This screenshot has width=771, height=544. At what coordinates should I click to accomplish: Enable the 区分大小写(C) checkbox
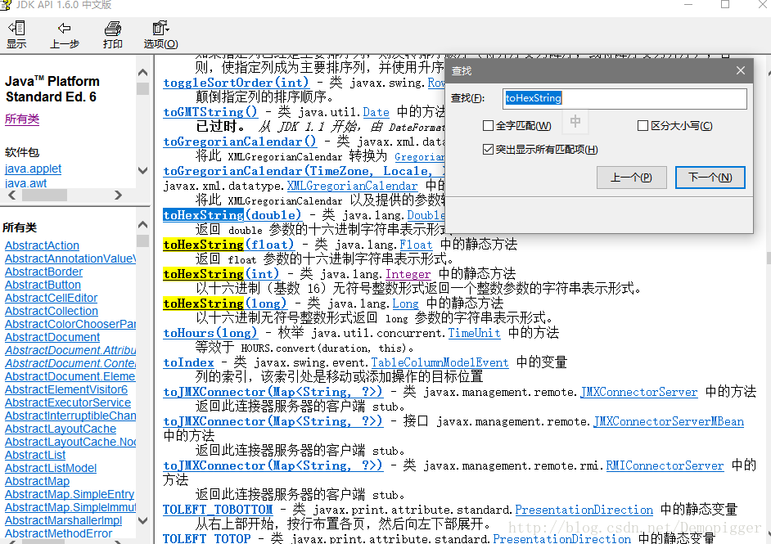(642, 126)
